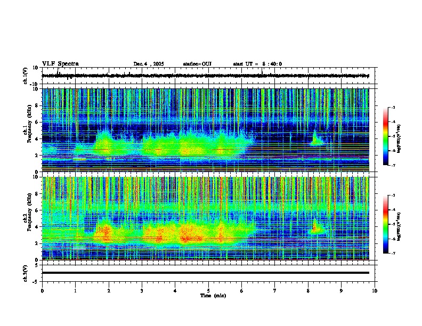Click the "8" kHz tick of ch.2 spectrogram
The height and width of the screenshot is (326, 422).
tap(37, 194)
